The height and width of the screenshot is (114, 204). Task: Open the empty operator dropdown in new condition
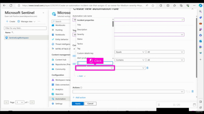pyautogui.click(x=130, y=68)
